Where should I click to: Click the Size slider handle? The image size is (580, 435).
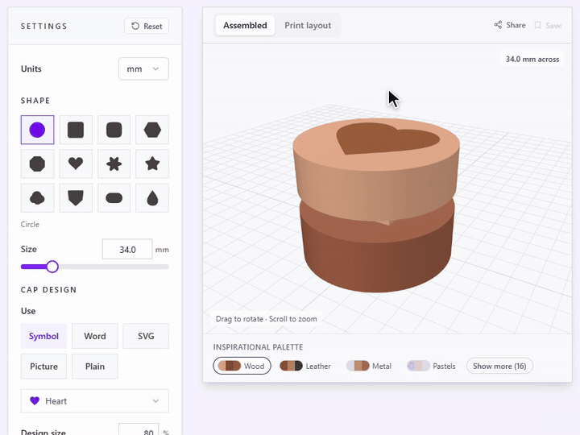click(52, 267)
